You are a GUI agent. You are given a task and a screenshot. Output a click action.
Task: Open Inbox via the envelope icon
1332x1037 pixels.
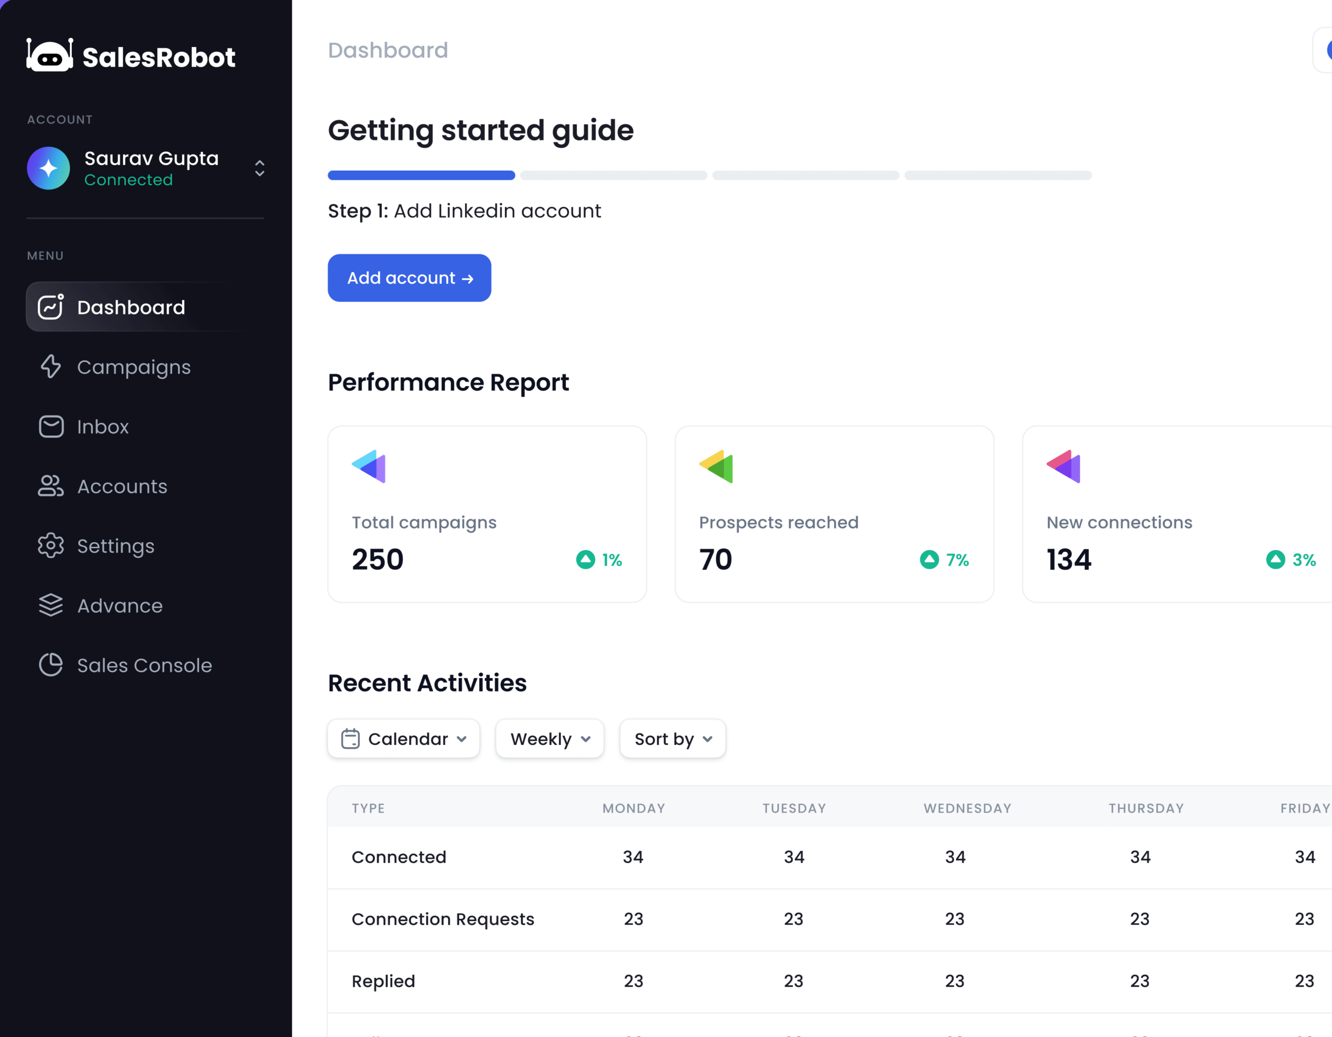coord(51,426)
